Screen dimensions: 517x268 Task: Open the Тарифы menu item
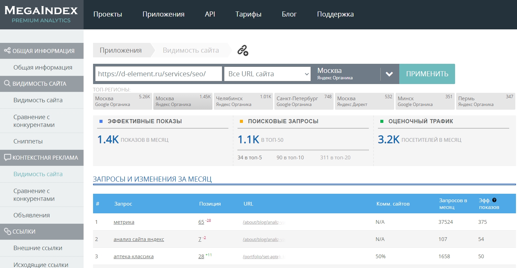[248, 14]
